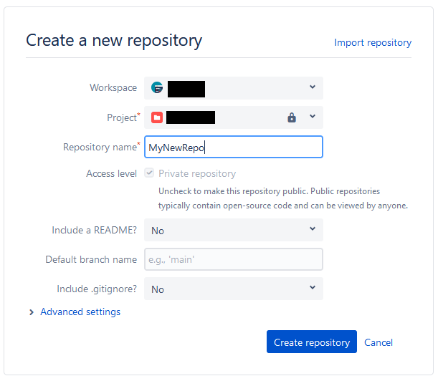Click the Project dropdown chevron arrow

tap(313, 117)
